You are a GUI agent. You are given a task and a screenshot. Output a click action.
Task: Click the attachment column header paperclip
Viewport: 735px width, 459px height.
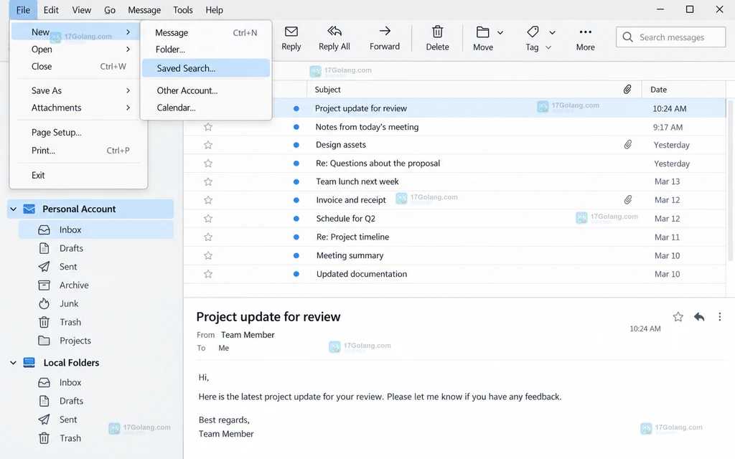click(x=627, y=90)
